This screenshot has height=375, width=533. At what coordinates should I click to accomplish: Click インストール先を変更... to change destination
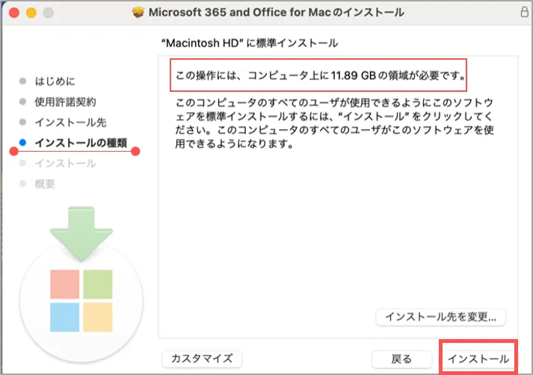pyautogui.click(x=440, y=317)
